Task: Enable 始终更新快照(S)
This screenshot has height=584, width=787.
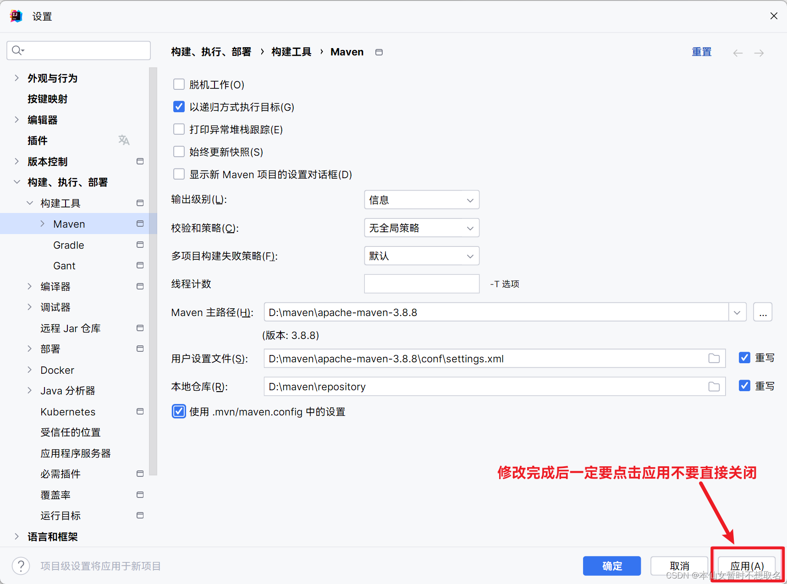Action: click(x=179, y=152)
